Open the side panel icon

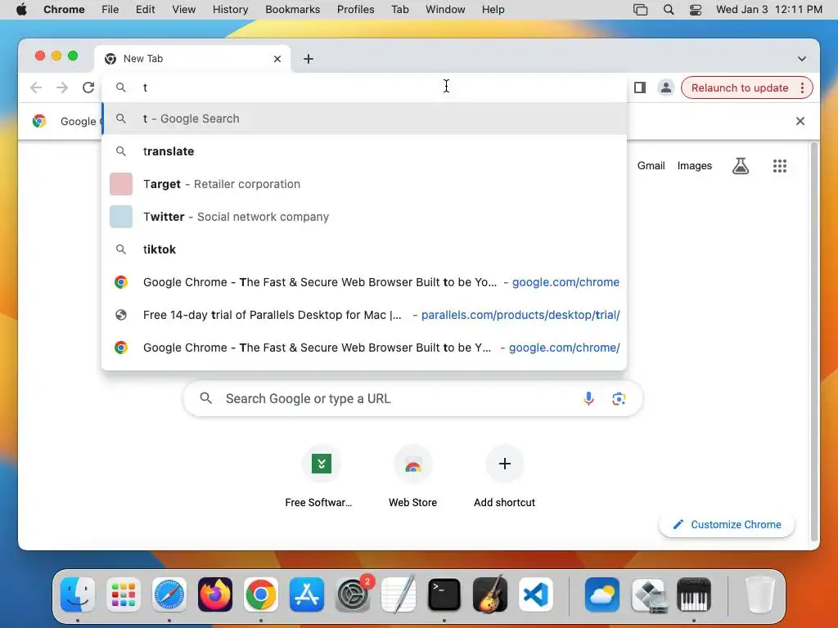[x=640, y=87]
